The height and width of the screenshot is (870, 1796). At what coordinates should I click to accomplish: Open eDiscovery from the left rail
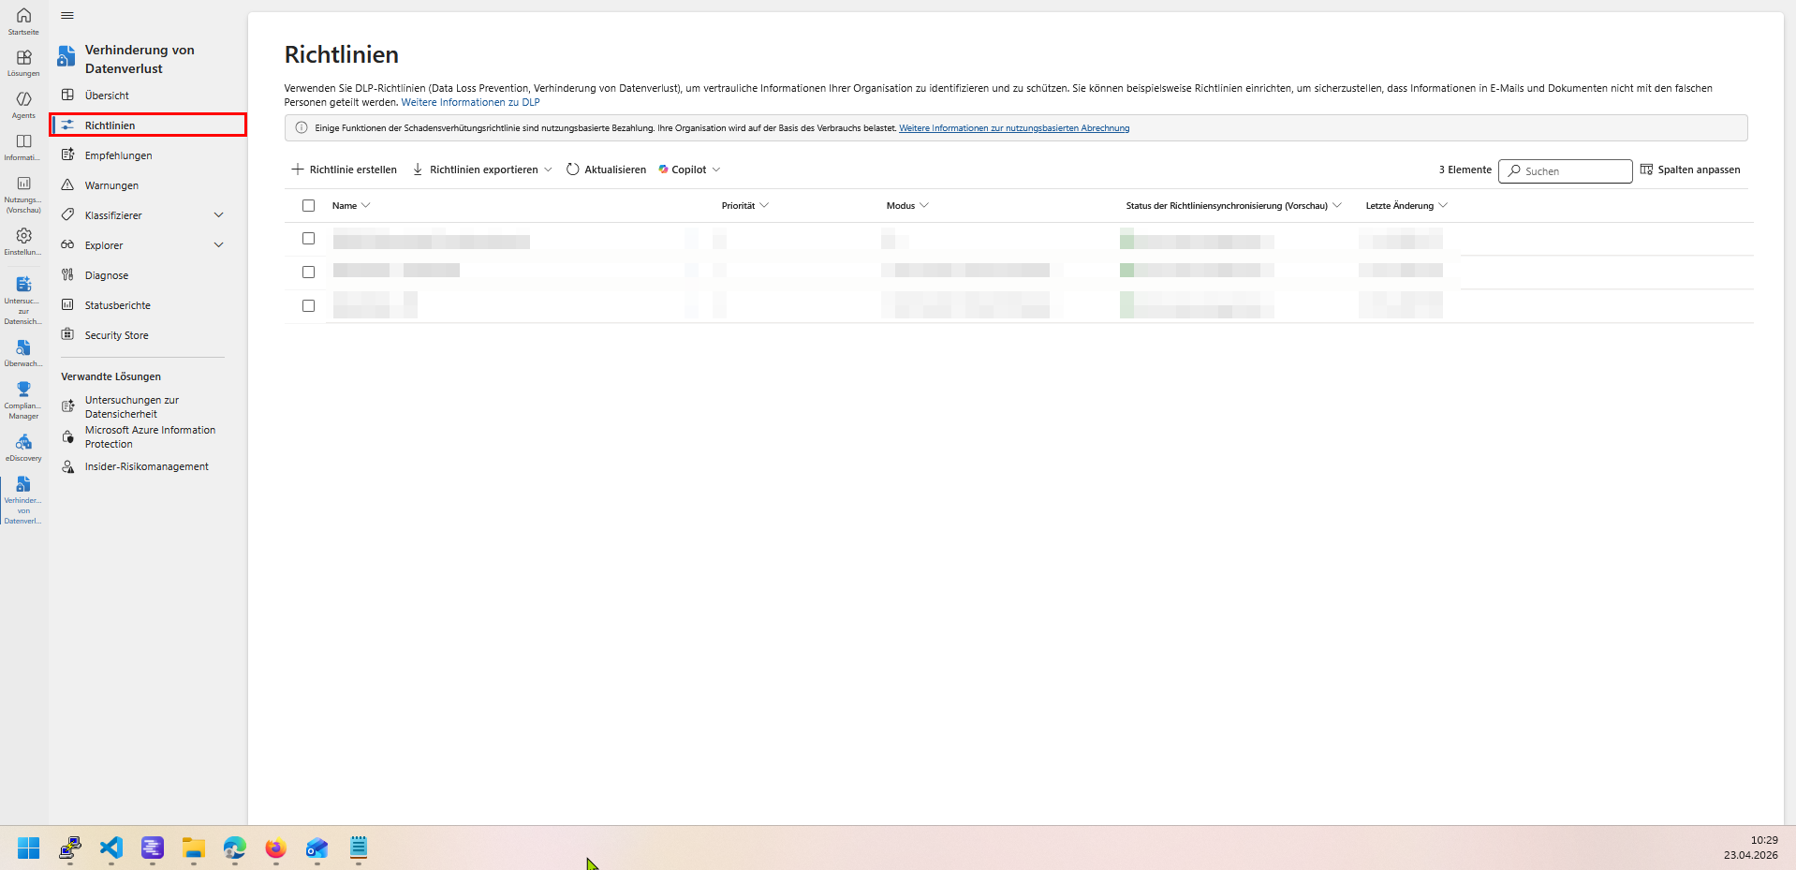click(x=23, y=442)
